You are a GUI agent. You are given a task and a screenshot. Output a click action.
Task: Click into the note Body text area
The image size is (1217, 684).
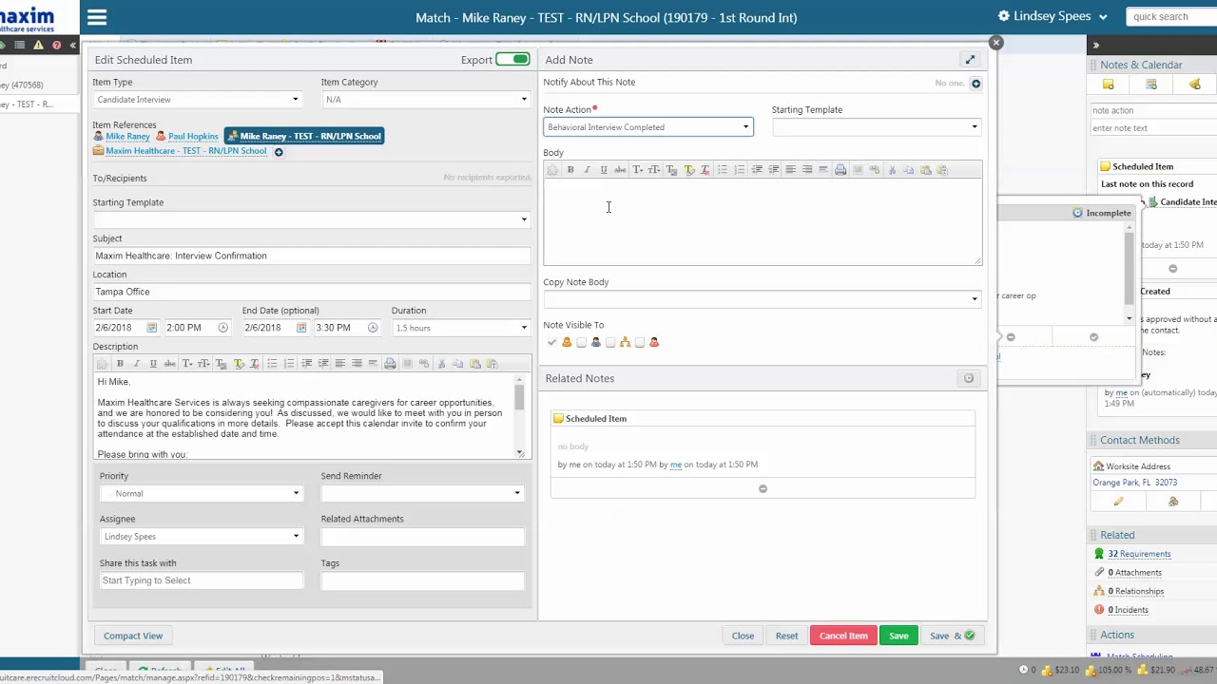pyautogui.click(x=763, y=221)
